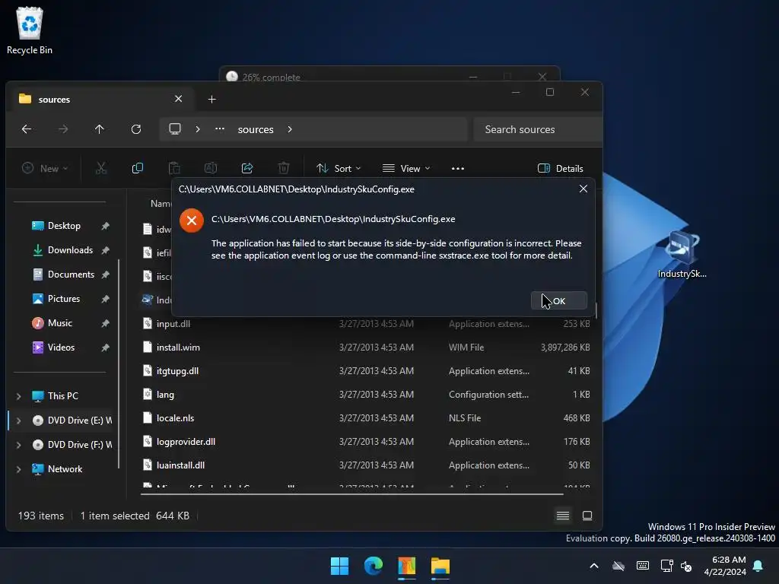The height and width of the screenshot is (584, 779).
Task: Show hidden system tray icons
Action: [x=594, y=566]
